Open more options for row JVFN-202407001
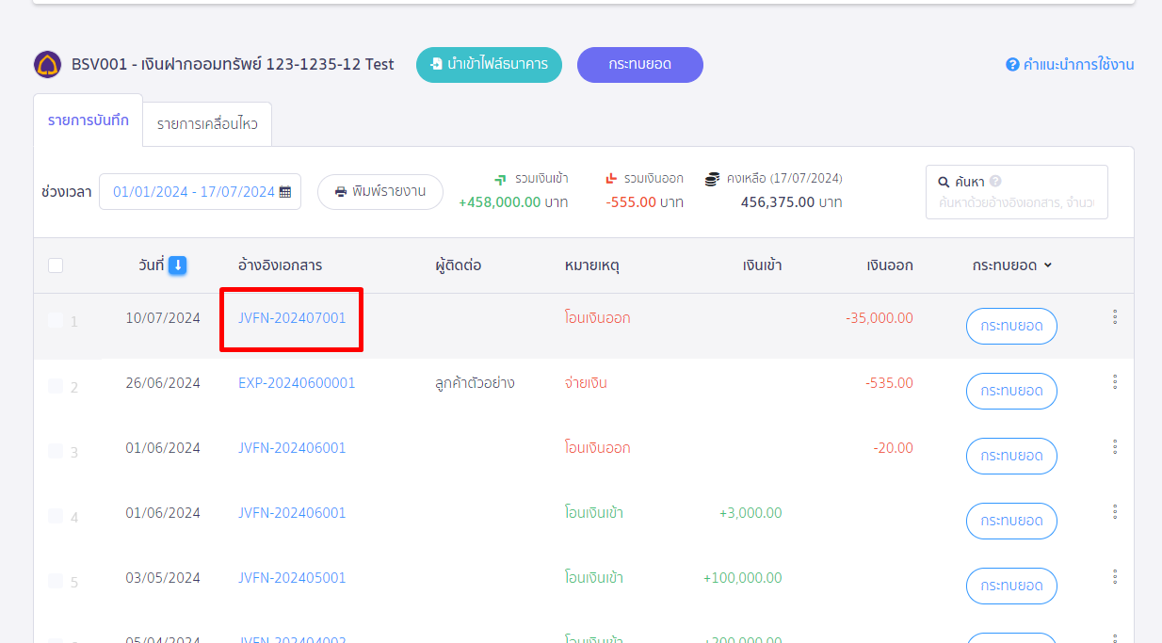Viewport: 1162px width, 643px height. tap(1115, 317)
